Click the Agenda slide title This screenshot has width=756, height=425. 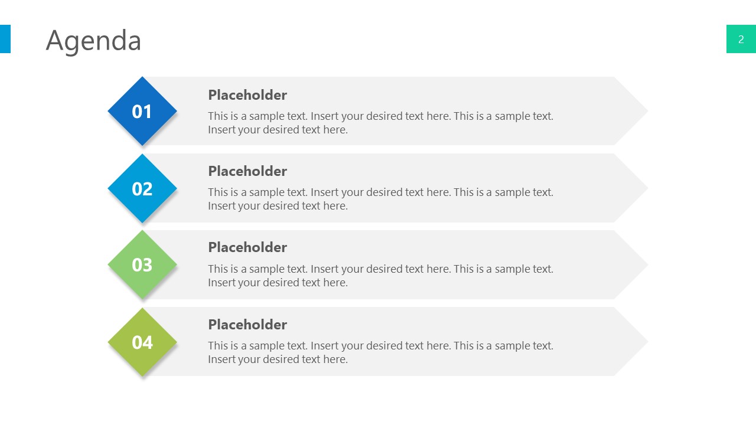pyautogui.click(x=93, y=41)
